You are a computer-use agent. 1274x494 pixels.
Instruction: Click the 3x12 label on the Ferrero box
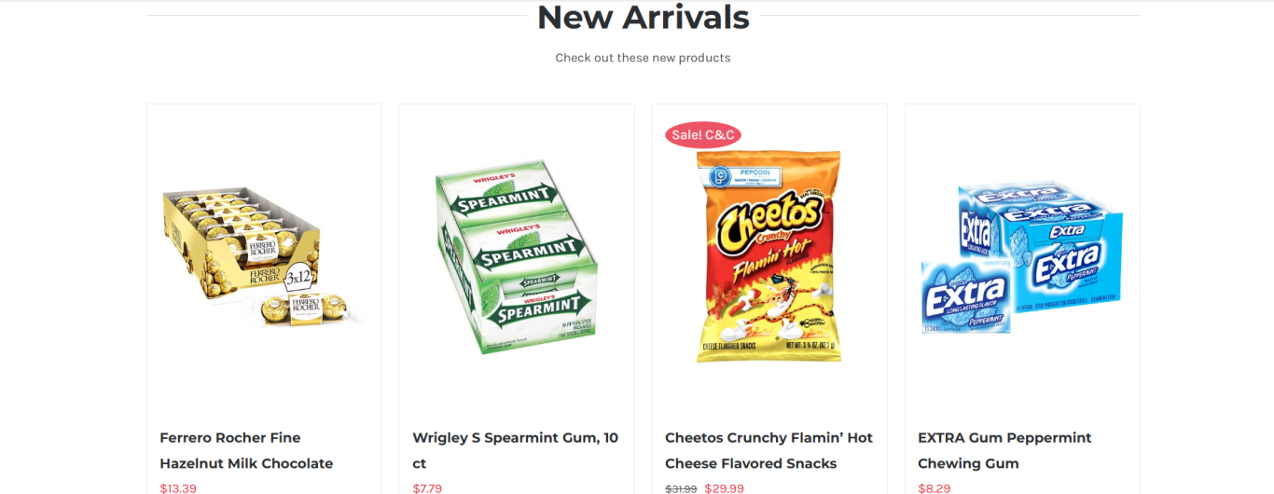(x=298, y=277)
